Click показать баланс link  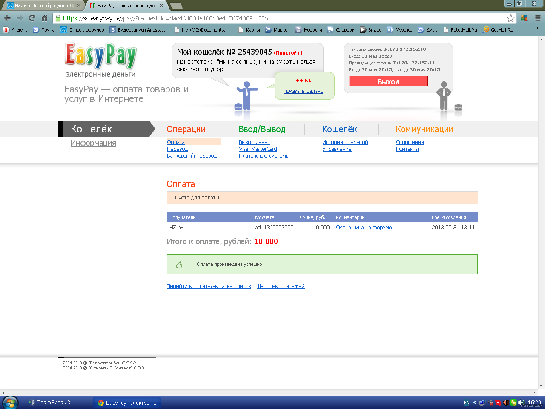pos(303,91)
